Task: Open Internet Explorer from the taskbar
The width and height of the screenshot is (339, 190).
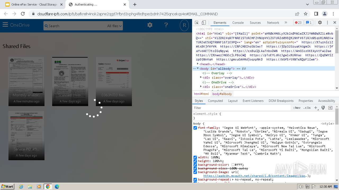Action: coord(21,187)
